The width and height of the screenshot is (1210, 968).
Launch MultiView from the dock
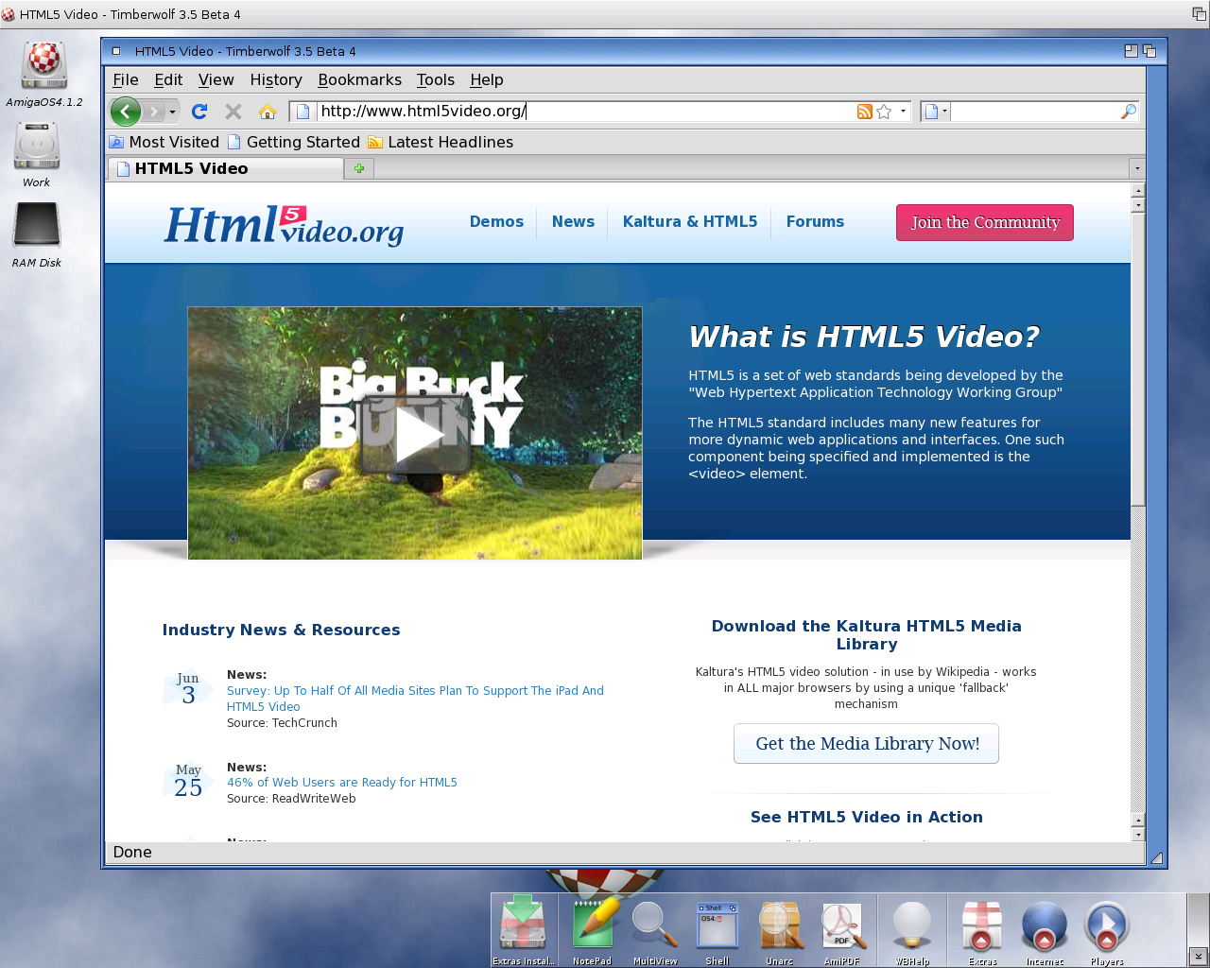point(655,931)
